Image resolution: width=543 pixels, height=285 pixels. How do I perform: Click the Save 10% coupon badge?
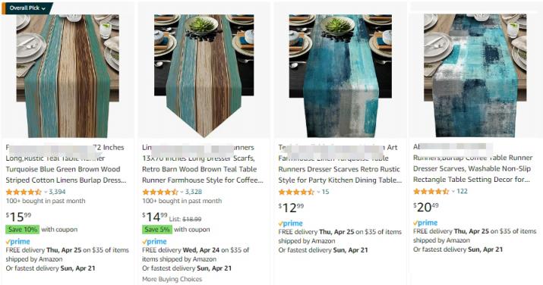point(23,230)
